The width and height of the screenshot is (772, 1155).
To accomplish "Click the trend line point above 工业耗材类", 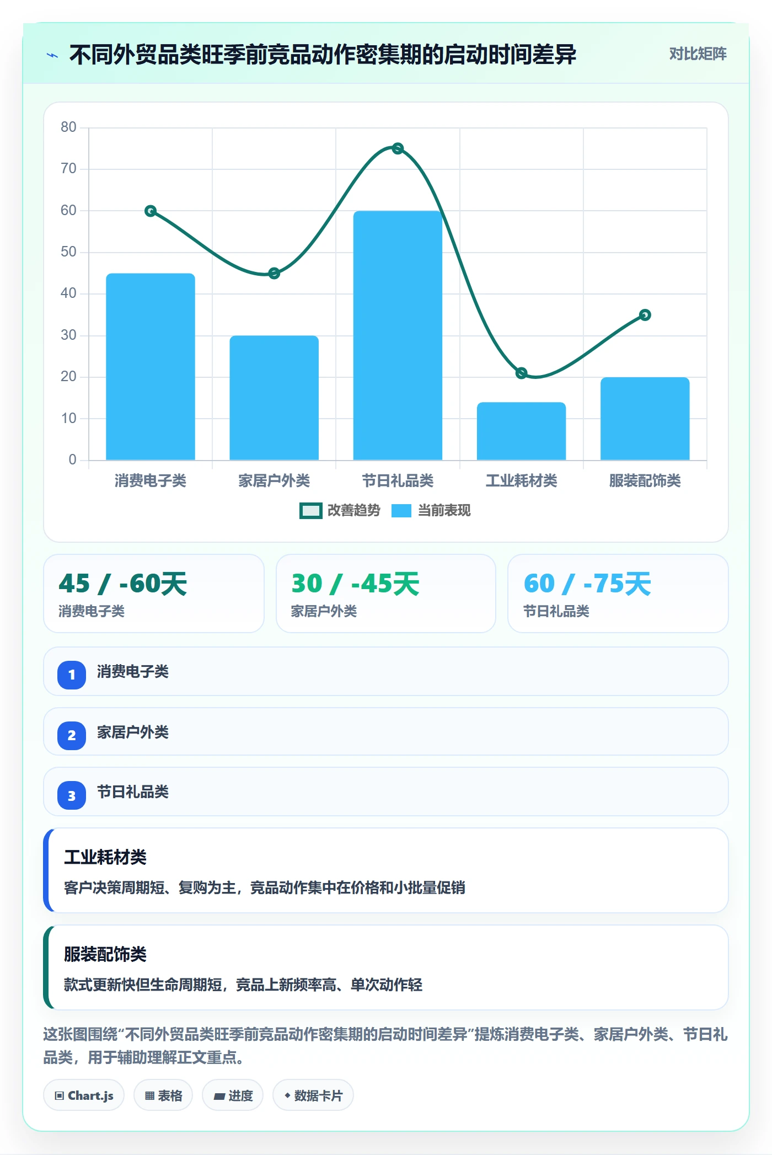I will pos(521,373).
